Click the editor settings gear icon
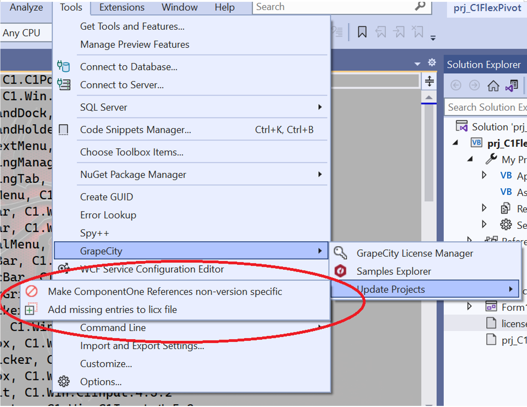The height and width of the screenshot is (407, 527). tap(432, 62)
